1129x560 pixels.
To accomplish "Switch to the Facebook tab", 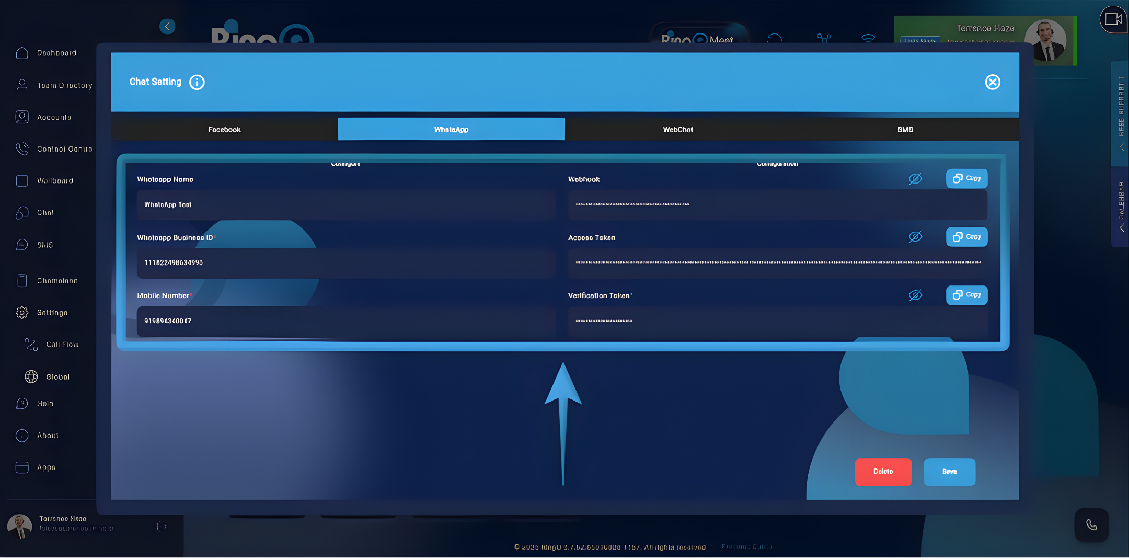I will (x=224, y=130).
